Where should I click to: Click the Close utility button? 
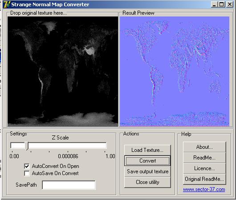point(147,182)
